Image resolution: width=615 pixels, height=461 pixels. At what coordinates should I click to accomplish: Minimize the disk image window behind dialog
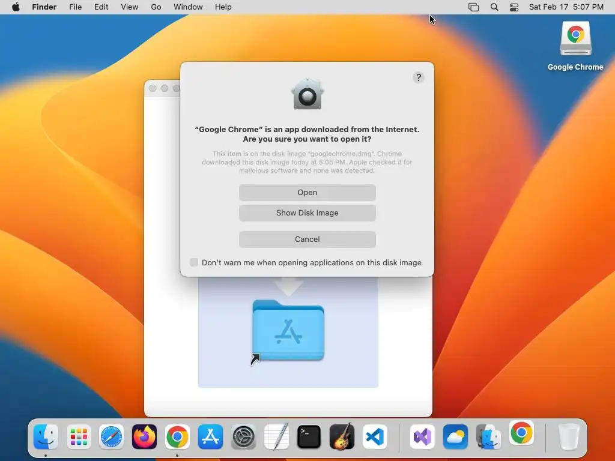click(x=165, y=88)
